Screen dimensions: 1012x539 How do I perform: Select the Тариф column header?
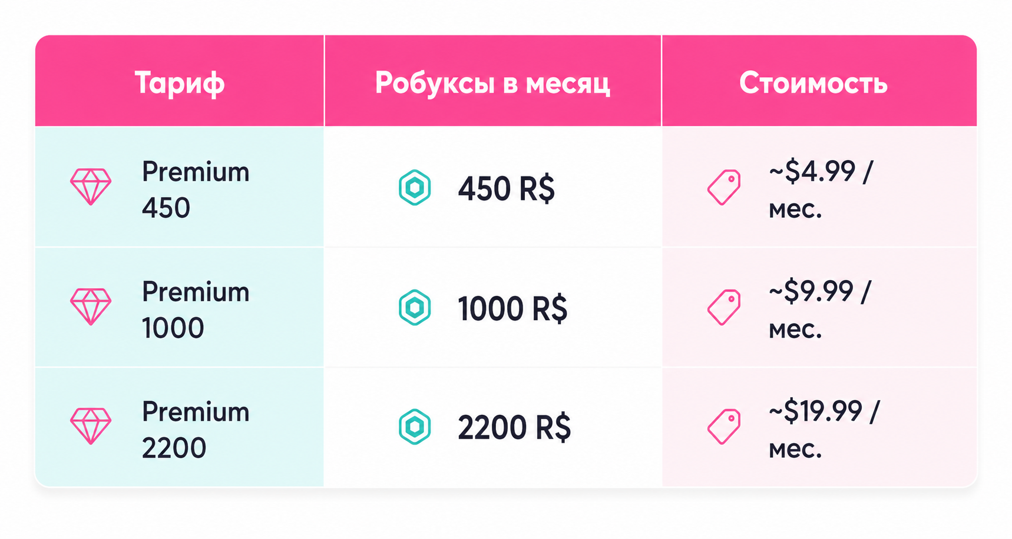click(180, 81)
